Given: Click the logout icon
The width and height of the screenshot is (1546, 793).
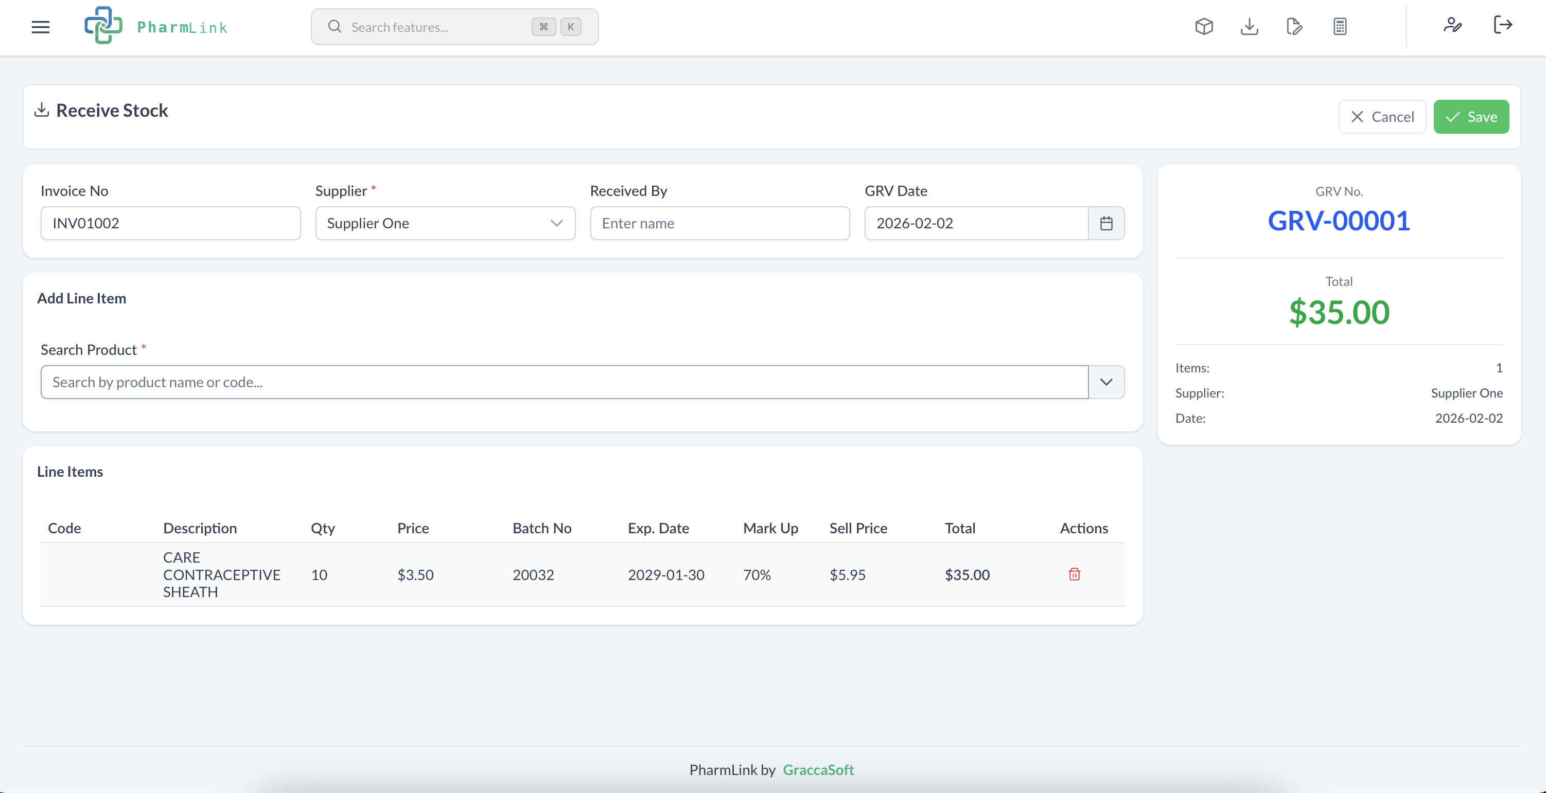Looking at the screenshot, I should [x=1503, y=25].
